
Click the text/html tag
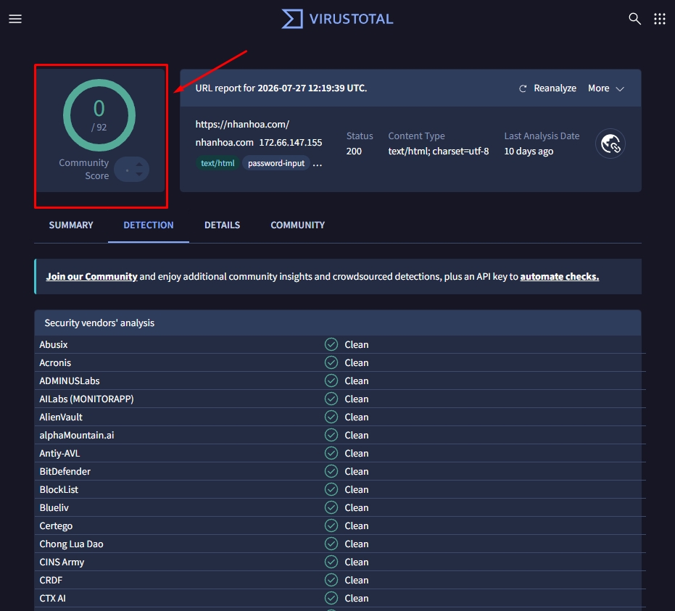tap(218, 163)
